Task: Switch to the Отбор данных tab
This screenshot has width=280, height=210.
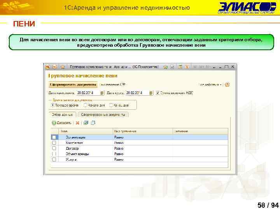Action: point(62,115)
